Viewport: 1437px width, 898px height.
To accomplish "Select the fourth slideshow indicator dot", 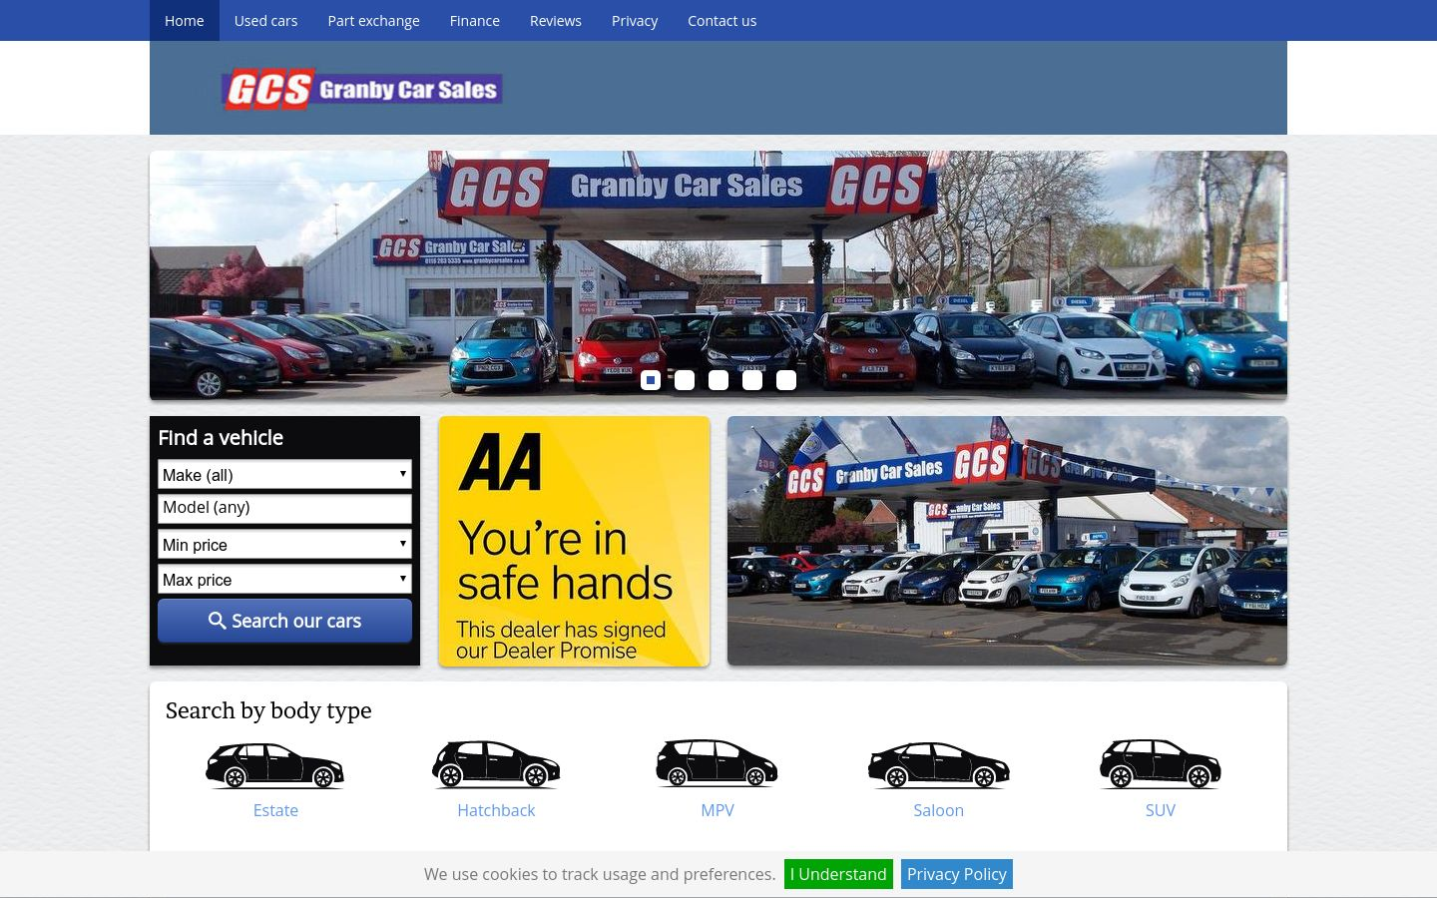I will [x=752, y=380].
